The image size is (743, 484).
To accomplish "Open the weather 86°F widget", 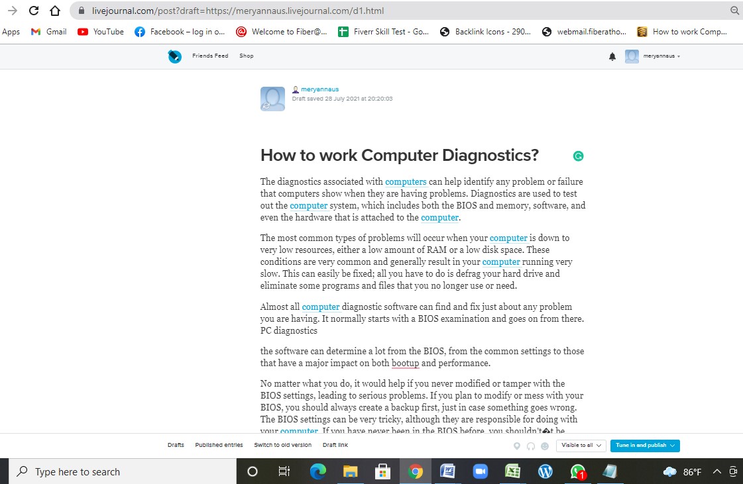I will [x=682, y=471].
